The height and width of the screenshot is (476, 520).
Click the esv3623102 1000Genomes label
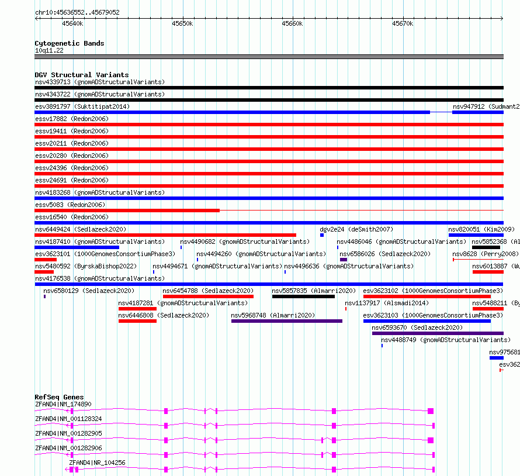[433, 291]
